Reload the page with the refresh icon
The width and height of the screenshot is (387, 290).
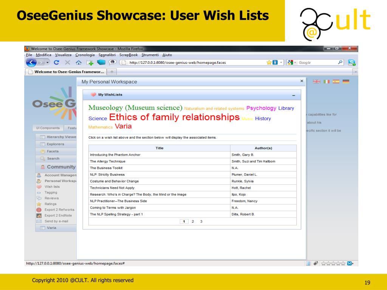(x=57, y=63)
